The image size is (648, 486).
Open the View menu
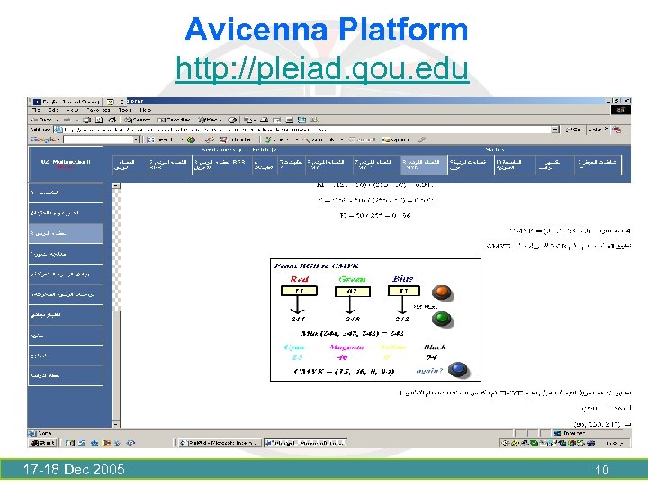pos(72,110)
